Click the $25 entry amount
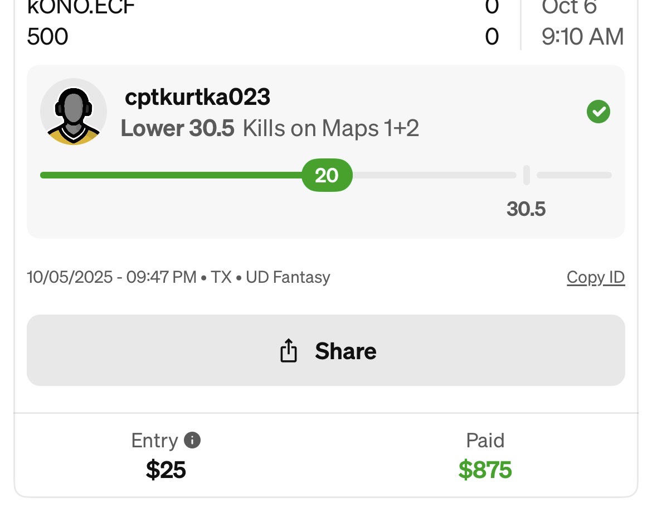The width and height of the screenshot is (652, 507). [x=166, y=470]
